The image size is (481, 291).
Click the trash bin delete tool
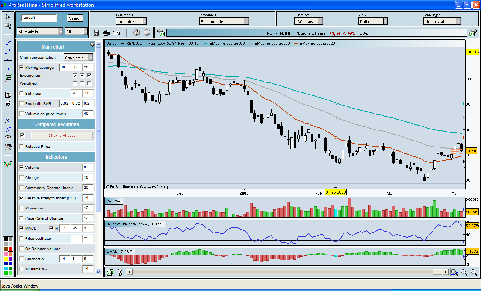coord(8,138)
